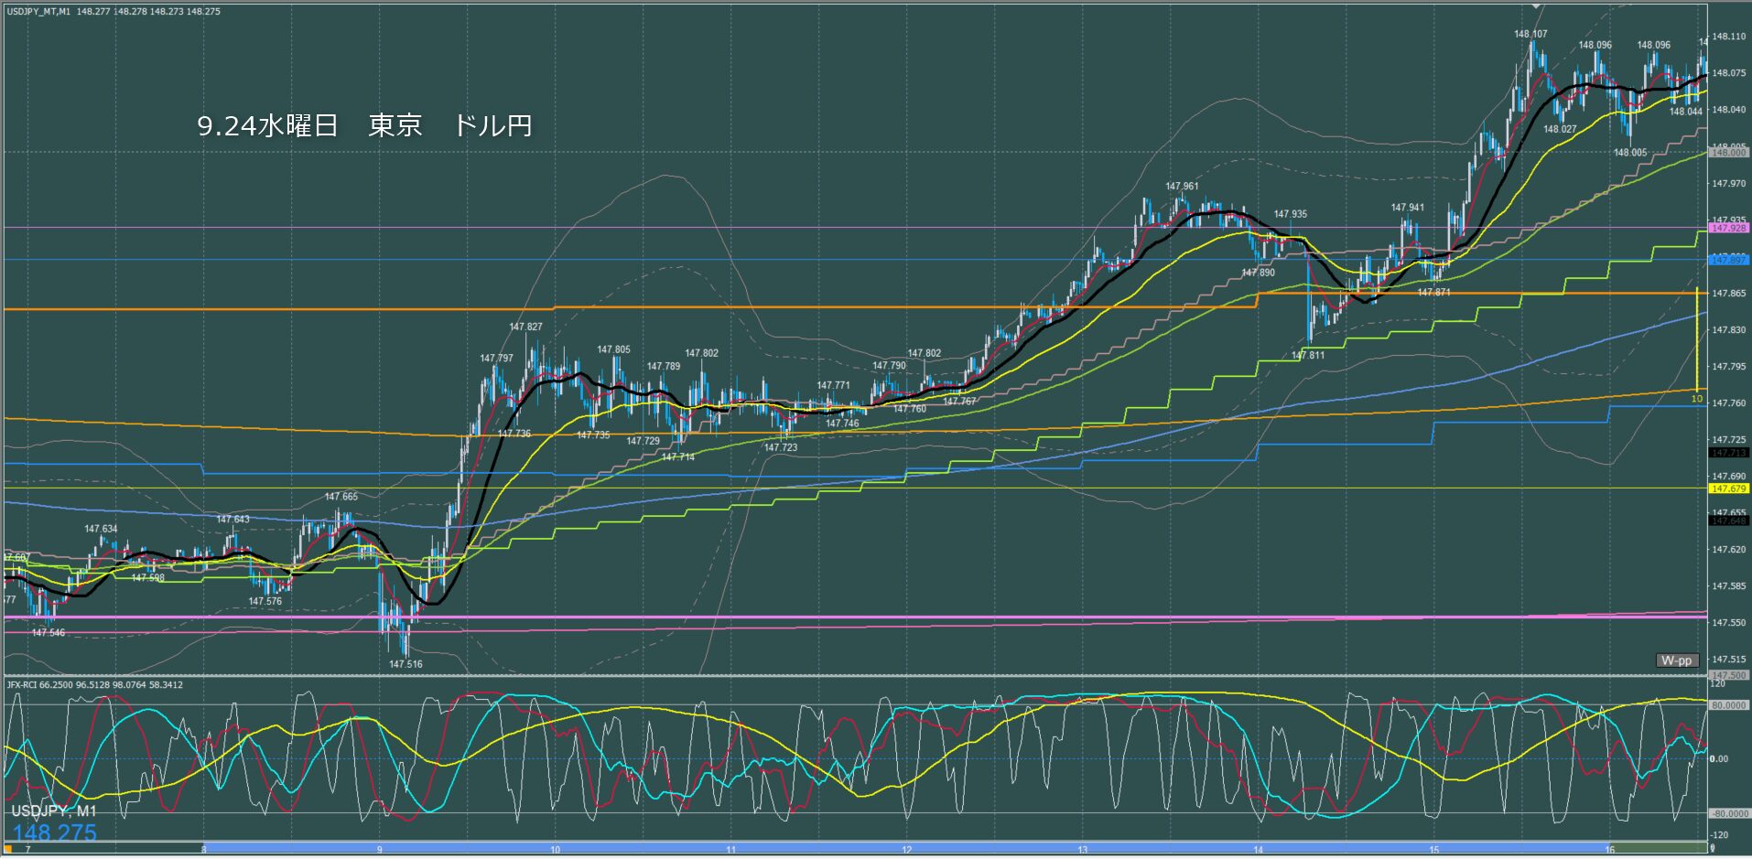Click the yellow 147.679 price level tag
1752x859 pixels.
click(x=1728, y=489)
